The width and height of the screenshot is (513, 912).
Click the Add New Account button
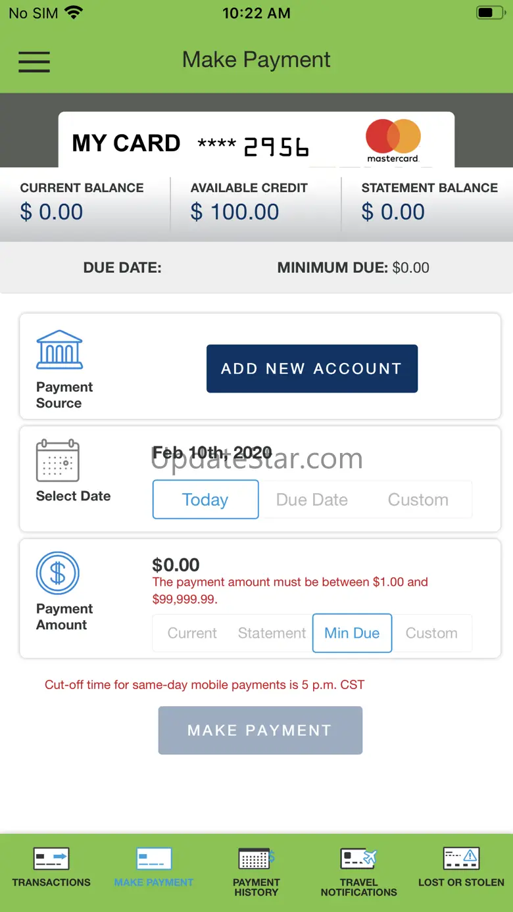point(312,369)
